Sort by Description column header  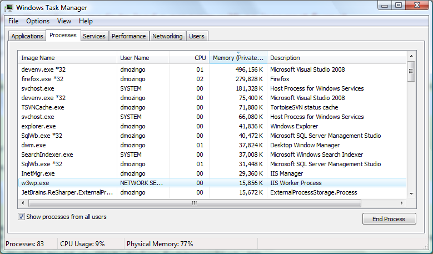337,58
